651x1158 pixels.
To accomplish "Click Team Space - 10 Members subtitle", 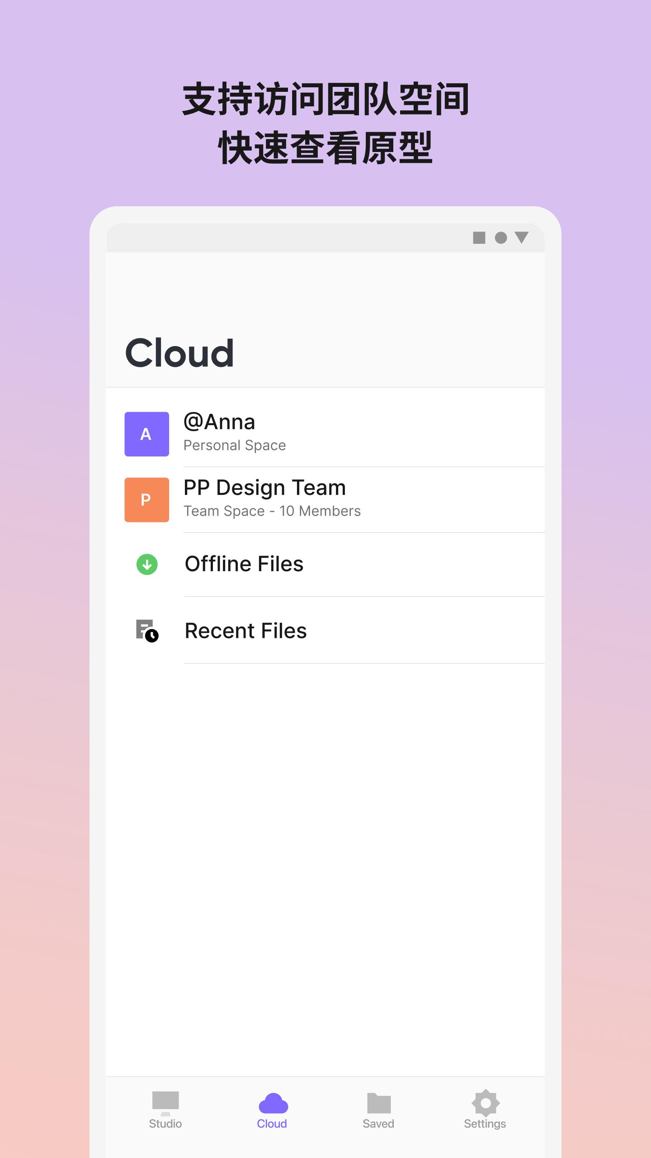I will pos(272,511).
